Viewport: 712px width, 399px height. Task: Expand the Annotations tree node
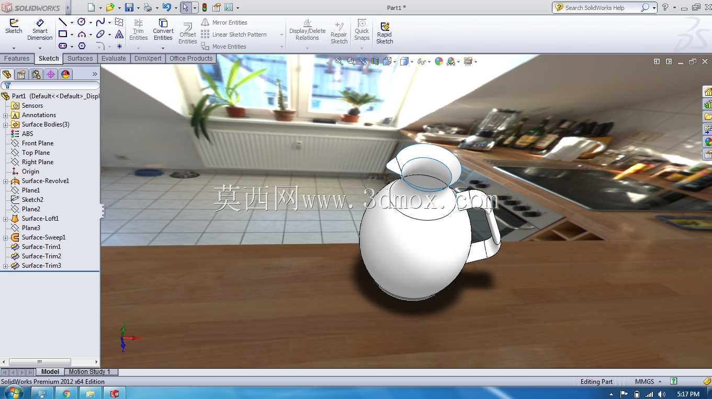point(6,115)
